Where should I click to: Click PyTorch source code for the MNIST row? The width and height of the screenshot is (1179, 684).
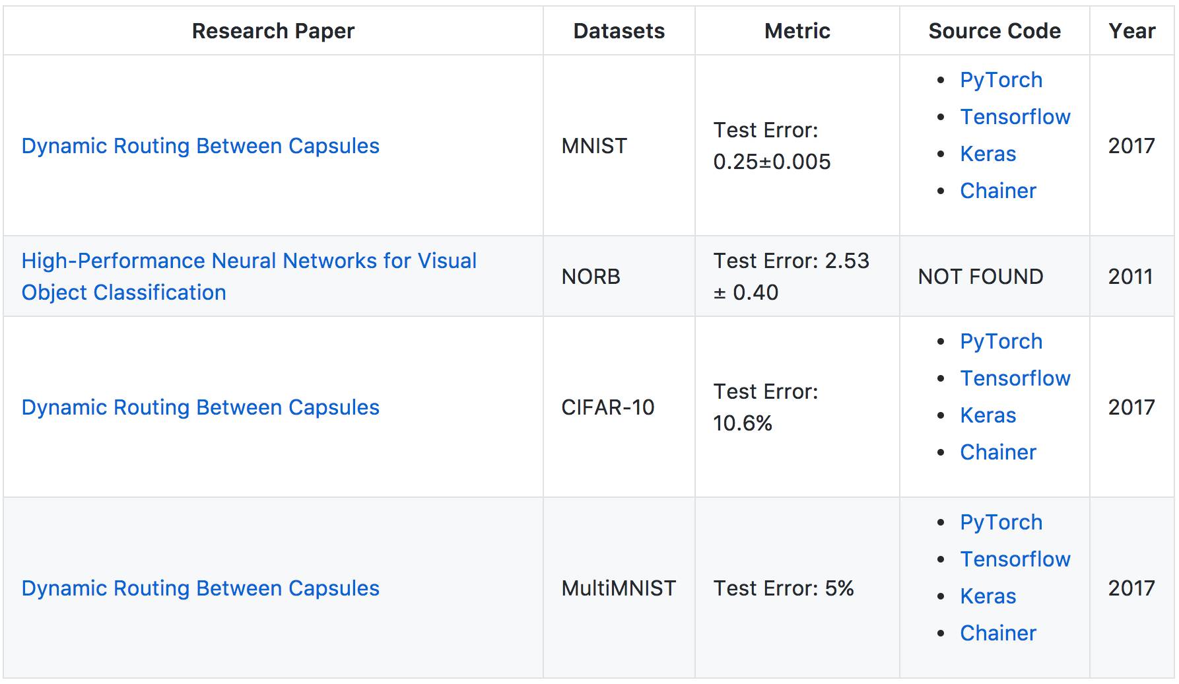[x=1001, y=80]
